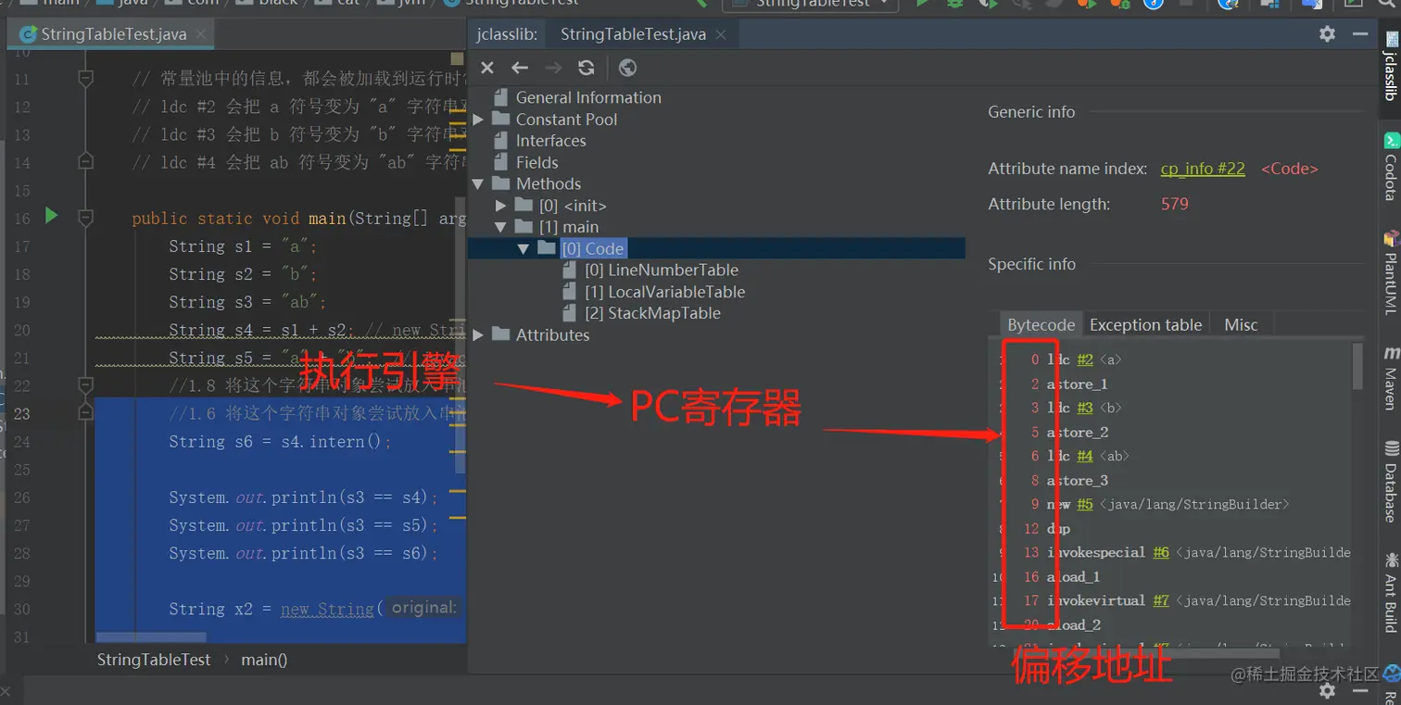
Task: Expand the Attributes node
Action: [x=478, y=334]
